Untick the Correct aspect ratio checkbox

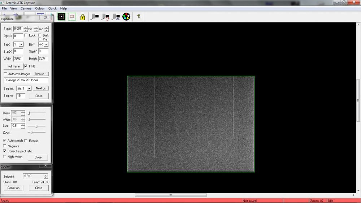5,151
